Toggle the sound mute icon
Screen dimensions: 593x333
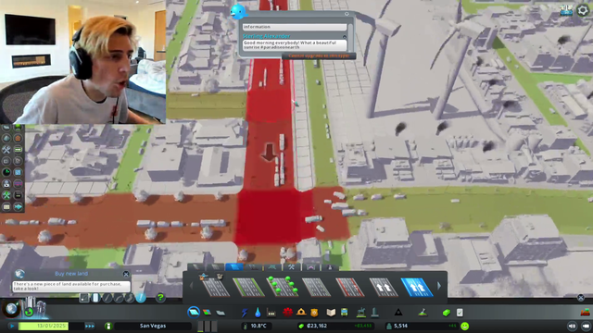(x=573, y=326)
